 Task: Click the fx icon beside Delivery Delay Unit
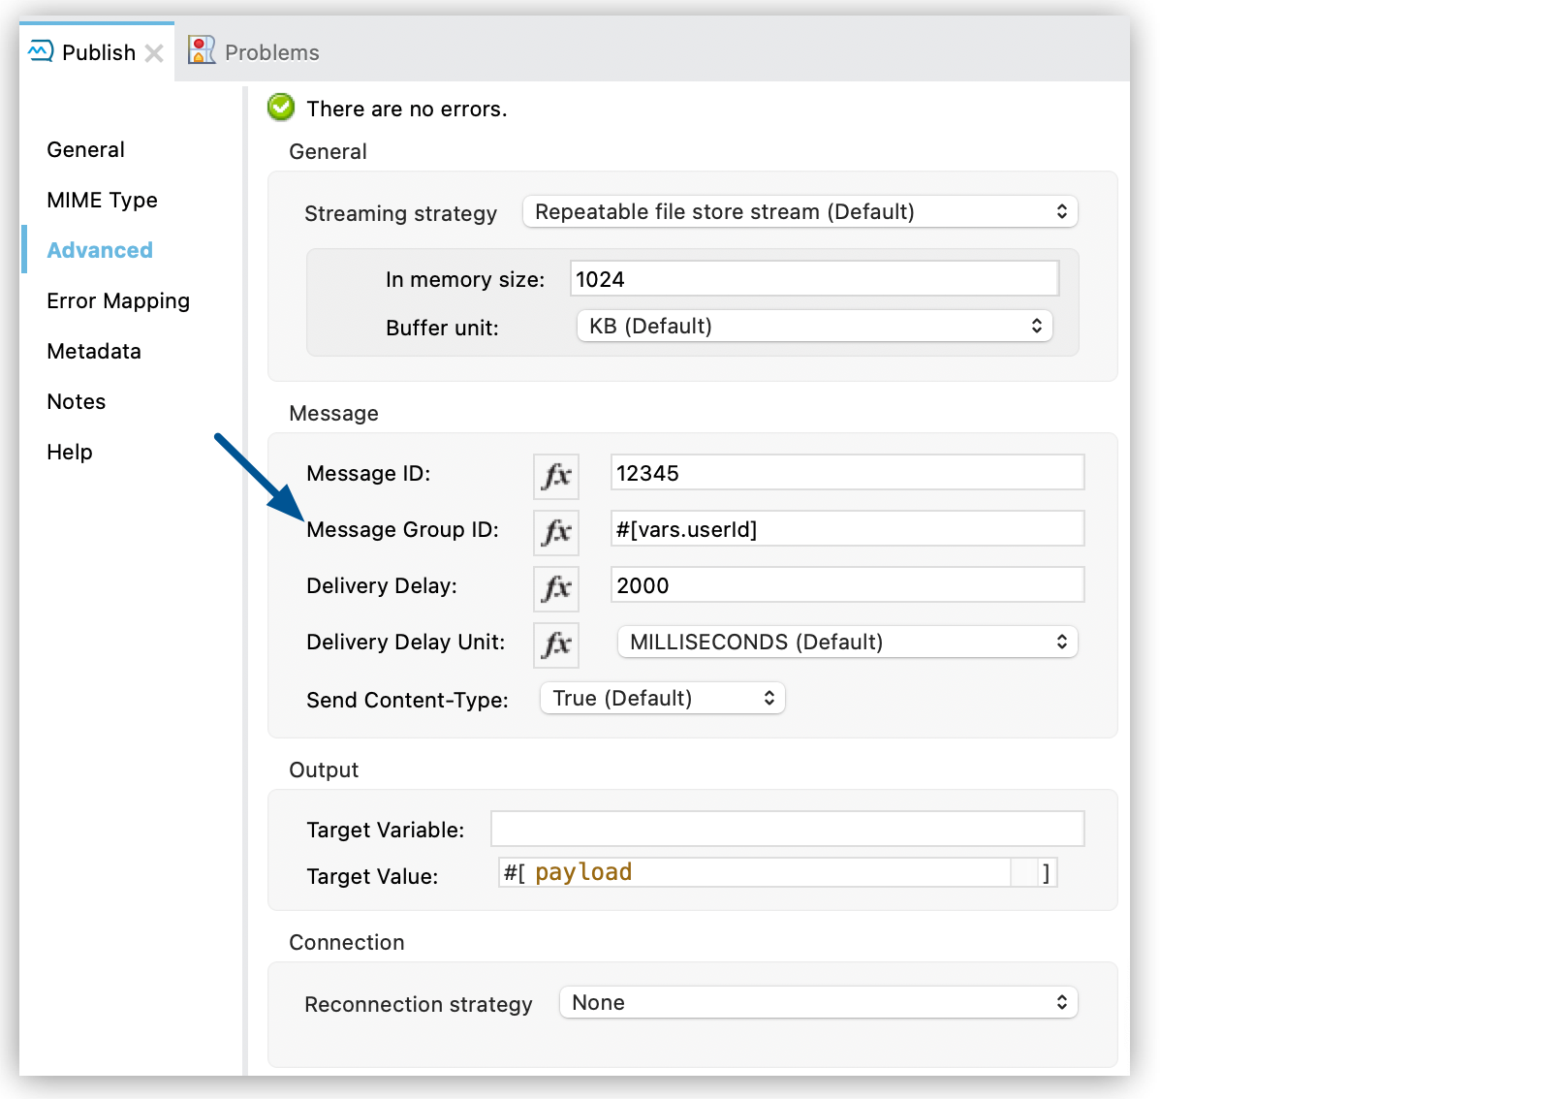pos(555,644)
